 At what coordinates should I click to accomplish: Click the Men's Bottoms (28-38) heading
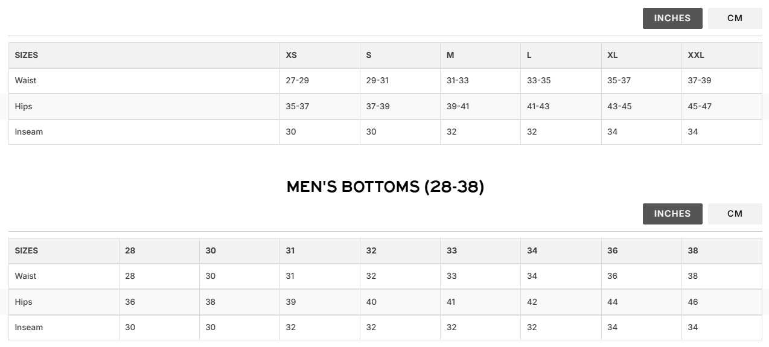tap(385, 187)
